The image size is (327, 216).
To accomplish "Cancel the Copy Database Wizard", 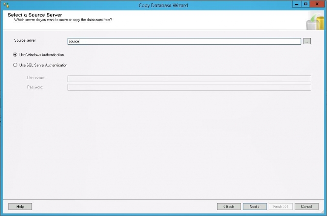I will (307, 207).
